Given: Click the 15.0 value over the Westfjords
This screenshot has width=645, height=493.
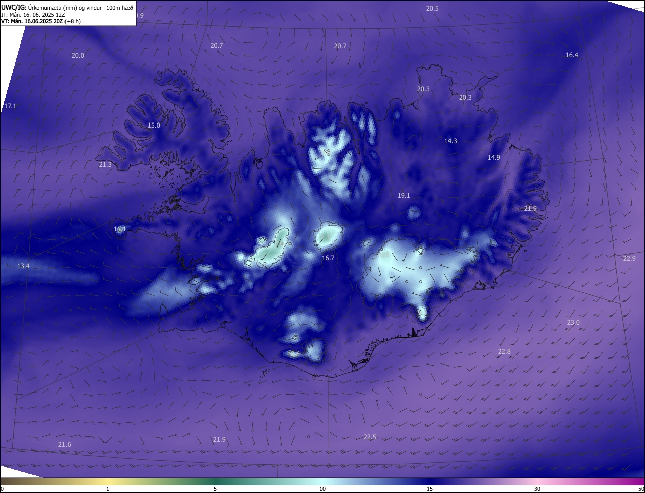Looking at the screenshot, I should click(x=154, y=126).
